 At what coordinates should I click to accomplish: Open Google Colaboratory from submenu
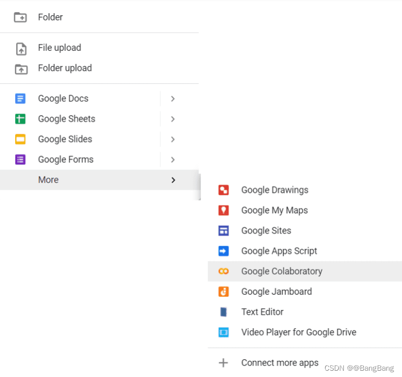[x=305, y=271]
